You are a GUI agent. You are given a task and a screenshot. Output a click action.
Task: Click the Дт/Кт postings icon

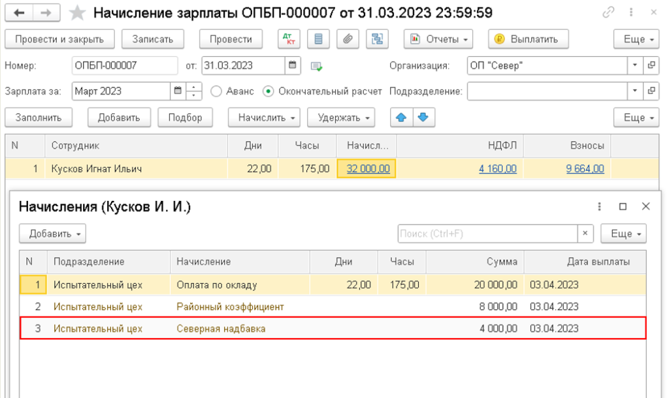[x=288, y=39]
